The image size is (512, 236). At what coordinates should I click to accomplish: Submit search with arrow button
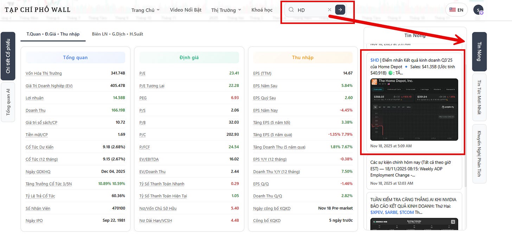click(x=340, y=10)
